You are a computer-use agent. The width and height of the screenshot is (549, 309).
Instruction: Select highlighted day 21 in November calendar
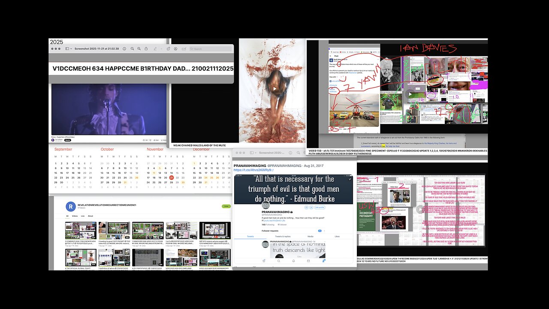pos(172,177)
